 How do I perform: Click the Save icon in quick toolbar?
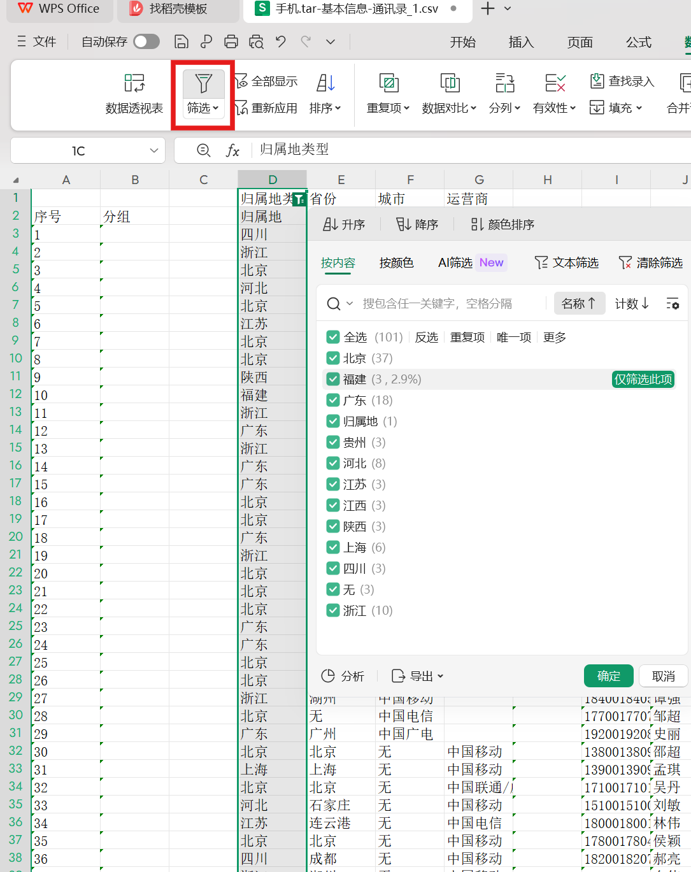point(182,42)
